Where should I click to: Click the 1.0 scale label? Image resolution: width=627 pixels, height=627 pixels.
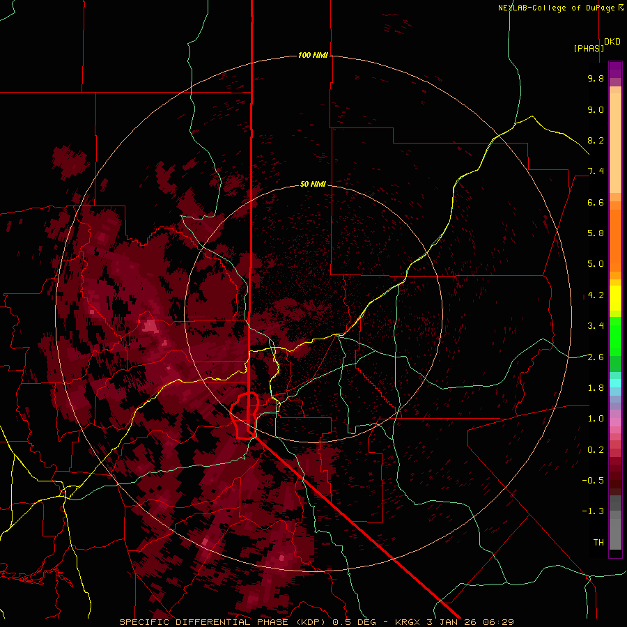[x=596, y=419]
